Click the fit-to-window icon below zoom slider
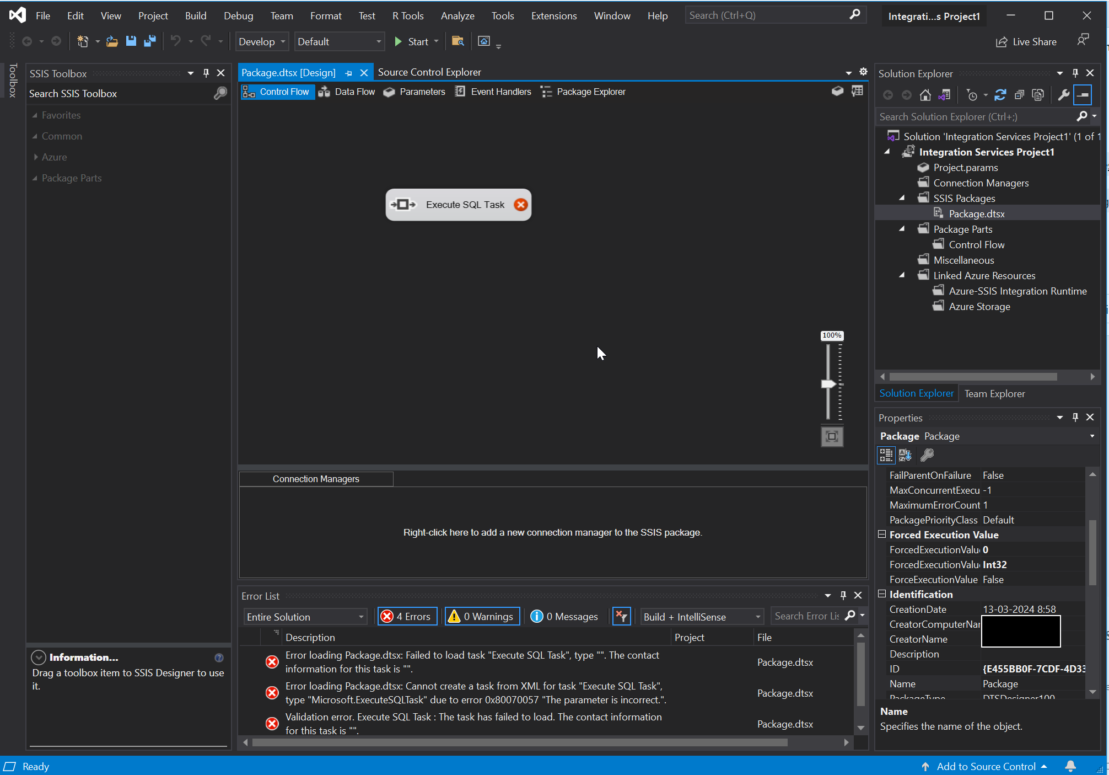Image resolution: width=1109 pixels, height=775 pixels. pyautogui.click(x=832, y=436)
